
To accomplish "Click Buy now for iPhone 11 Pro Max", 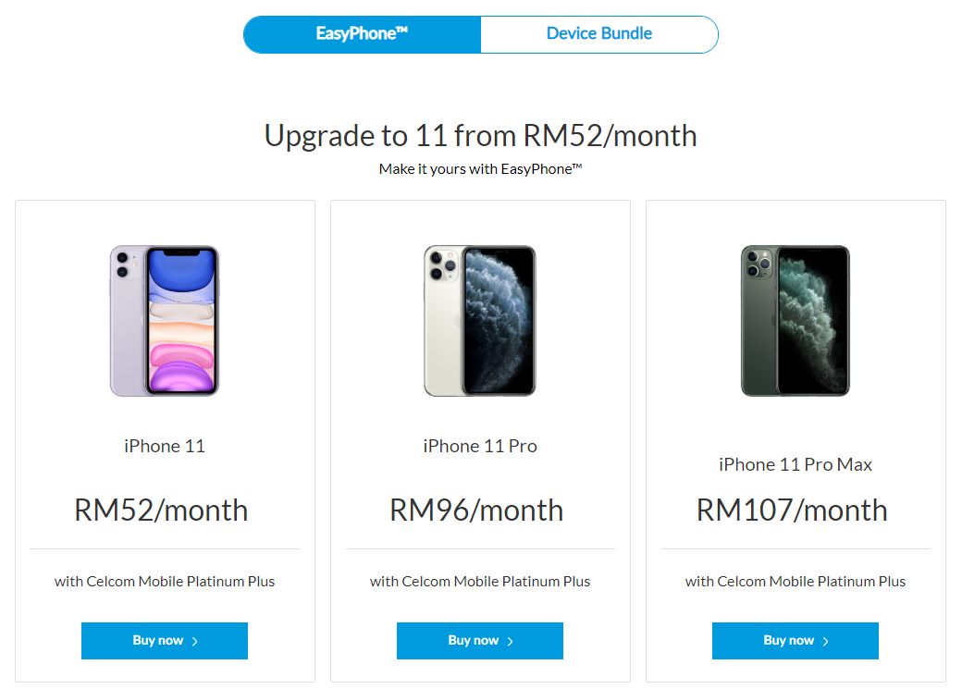I will coord(795,641).
